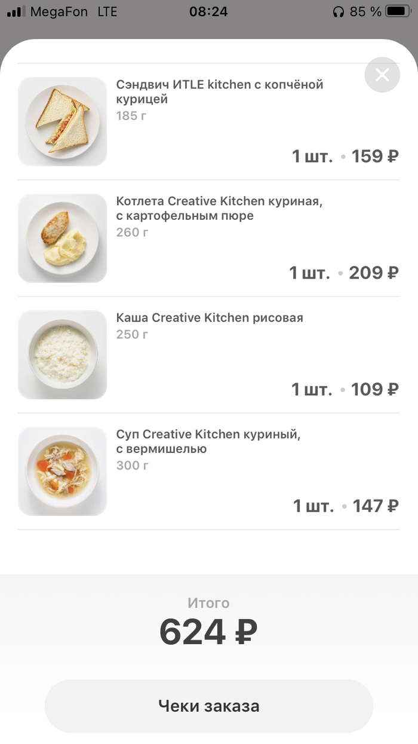This screenshot has height=744, width=418.
Task: Tap the chicken cutlet with mash photo
Action: click(62, 238)
